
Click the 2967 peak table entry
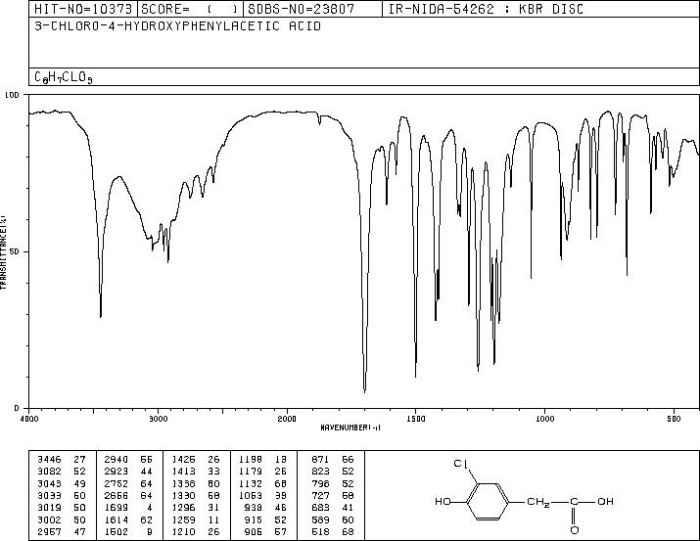click(x=62, y=531)
